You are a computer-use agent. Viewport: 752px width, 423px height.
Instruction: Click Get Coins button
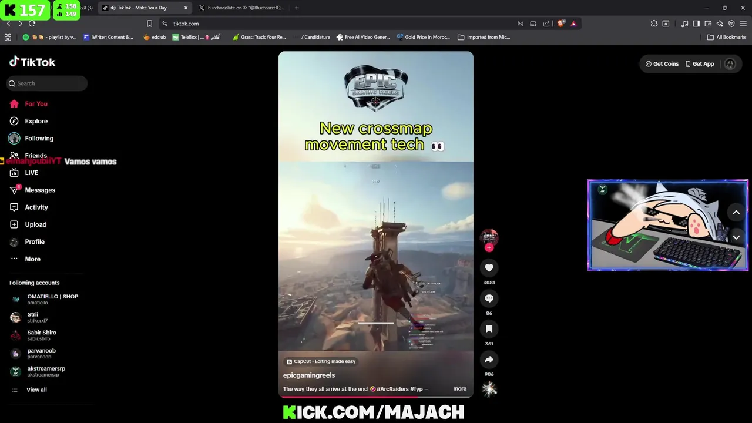pos(662,64)
